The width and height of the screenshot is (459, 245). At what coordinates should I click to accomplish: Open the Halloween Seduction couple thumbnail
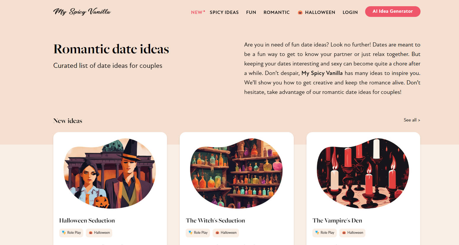pyautogui.click(x=110, y=173)
